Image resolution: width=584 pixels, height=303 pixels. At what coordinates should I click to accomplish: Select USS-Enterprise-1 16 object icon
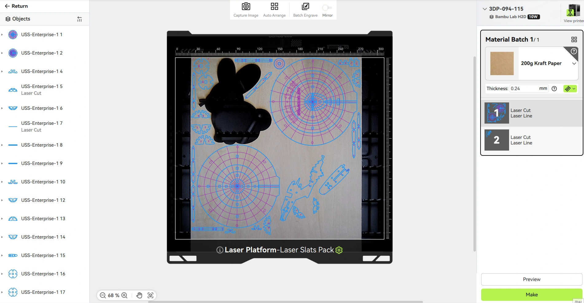point(13,274)
